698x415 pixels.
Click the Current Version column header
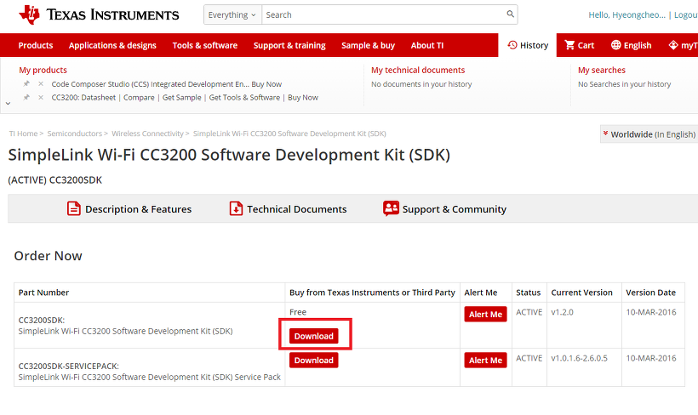(x=582, y=293)
